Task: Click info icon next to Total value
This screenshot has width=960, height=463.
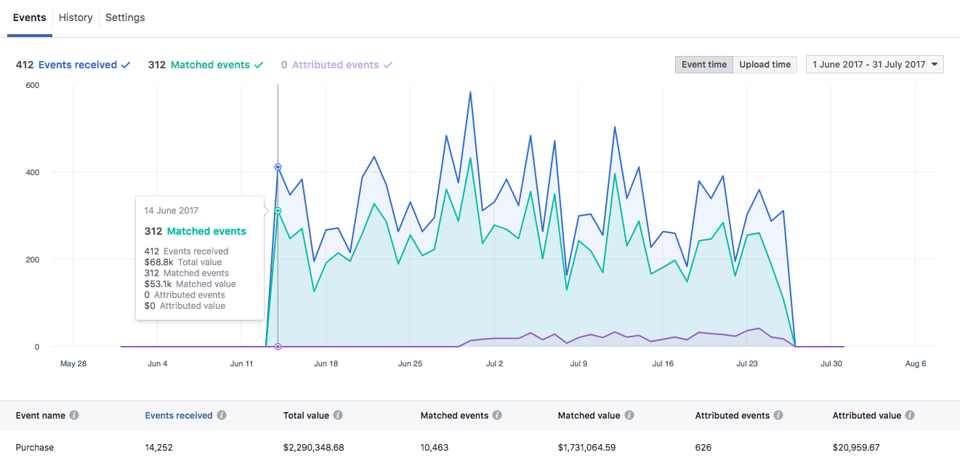Action: pos(338,416)
